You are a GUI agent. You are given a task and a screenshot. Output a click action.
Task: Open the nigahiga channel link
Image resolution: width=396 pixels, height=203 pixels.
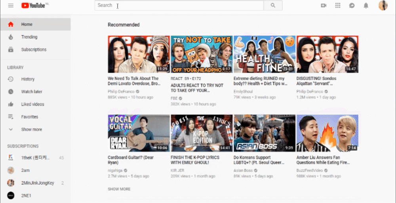[115, 171]
